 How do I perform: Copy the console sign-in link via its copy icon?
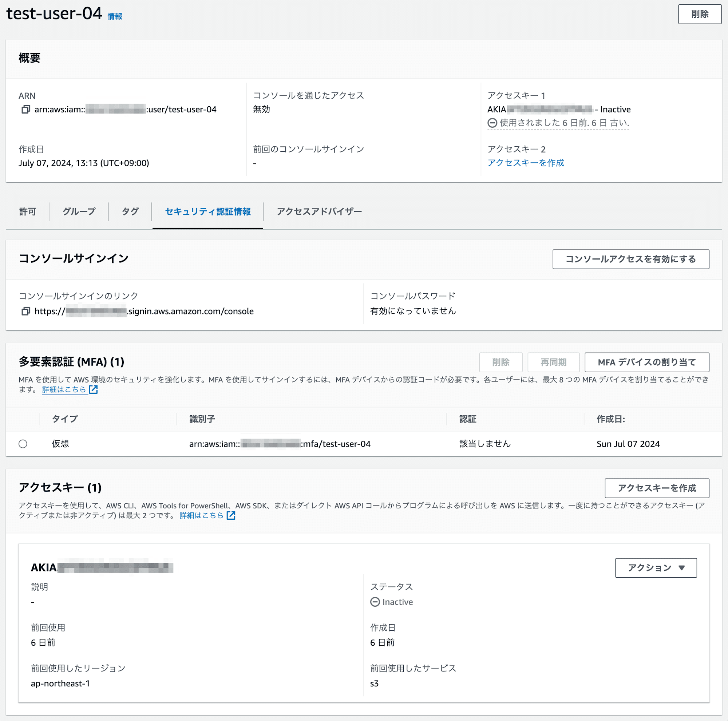tap(25, 311)
